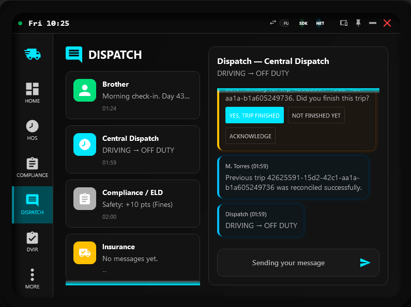The height and width of the screenshot is (307, 411).
Task: Open the Brother conversation card
Action: [x=133, y=95]
